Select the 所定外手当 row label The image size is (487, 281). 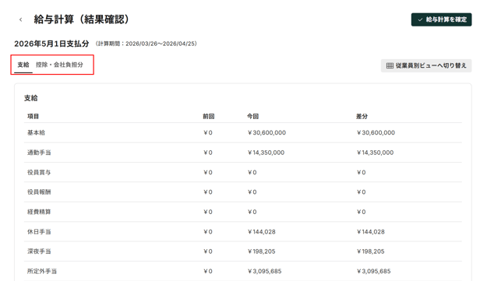click(42, 271)
